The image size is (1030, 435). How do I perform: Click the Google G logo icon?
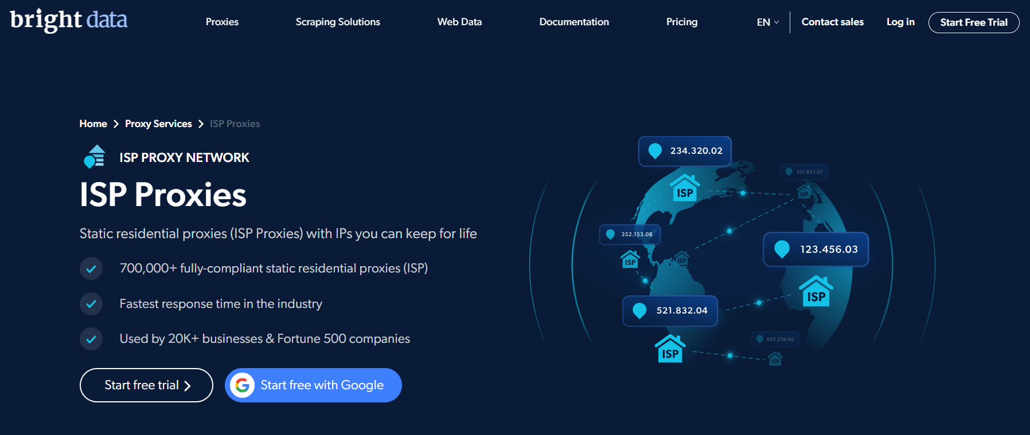click(x=243, y=385)
